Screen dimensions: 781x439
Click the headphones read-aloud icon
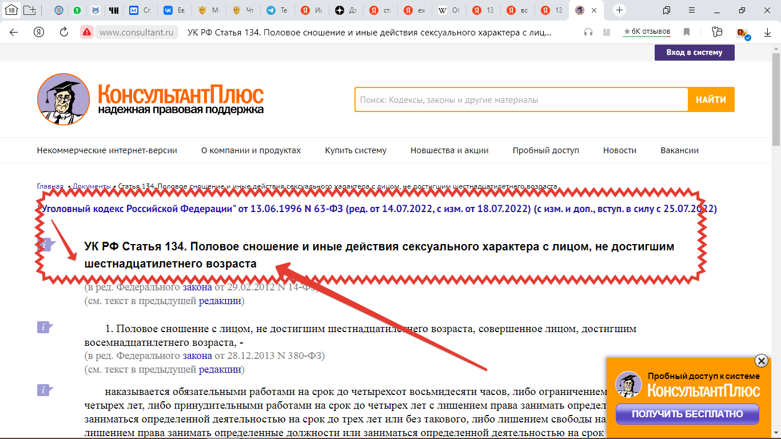click(x=588, y=33)
